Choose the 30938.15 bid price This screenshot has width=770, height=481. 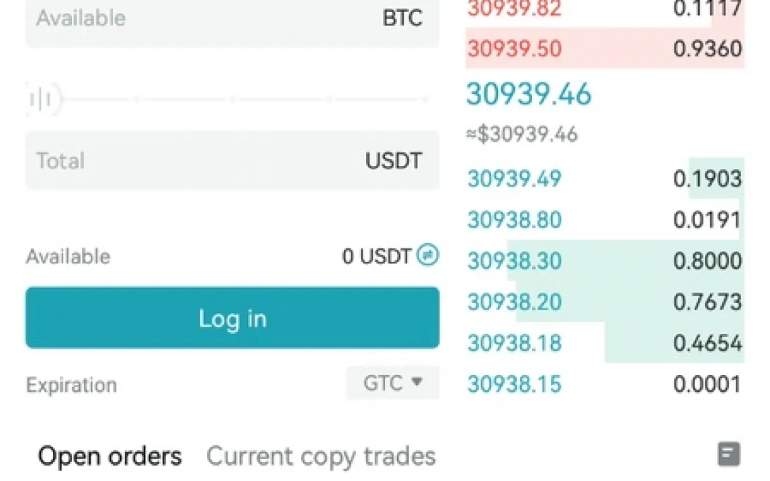tap(514, 384)
